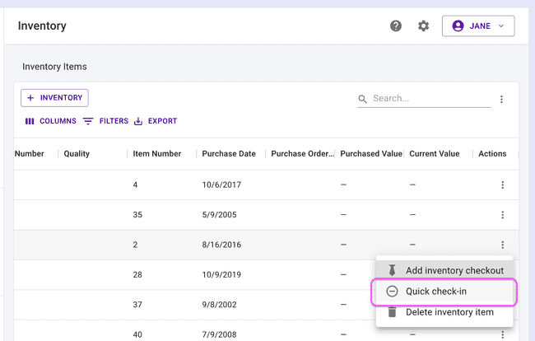The width and height of the screenshot is (535, 341).
Task: Click the minus circle Quick check-in icon
Action: tap(392, 292)
